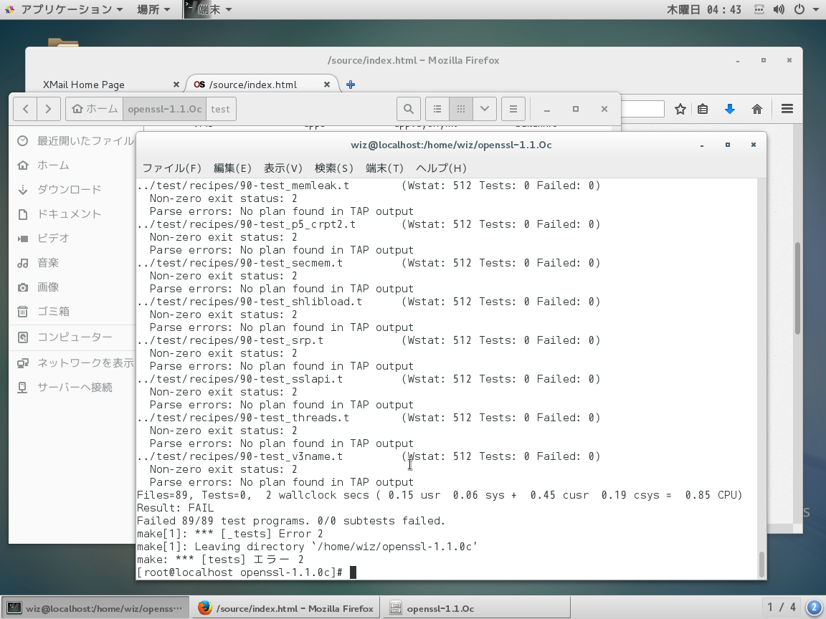The image size is (826, 619).
Task: Go back in file manager history
Action: coord(26,109)
